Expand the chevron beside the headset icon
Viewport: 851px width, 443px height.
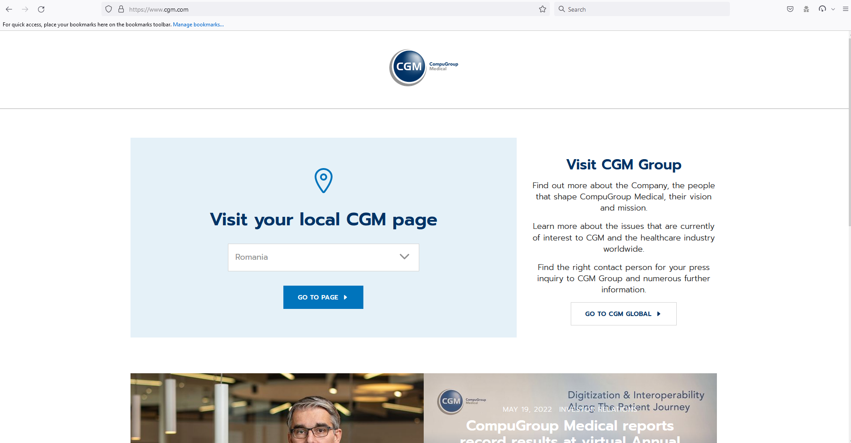click(x=833, y=9)
